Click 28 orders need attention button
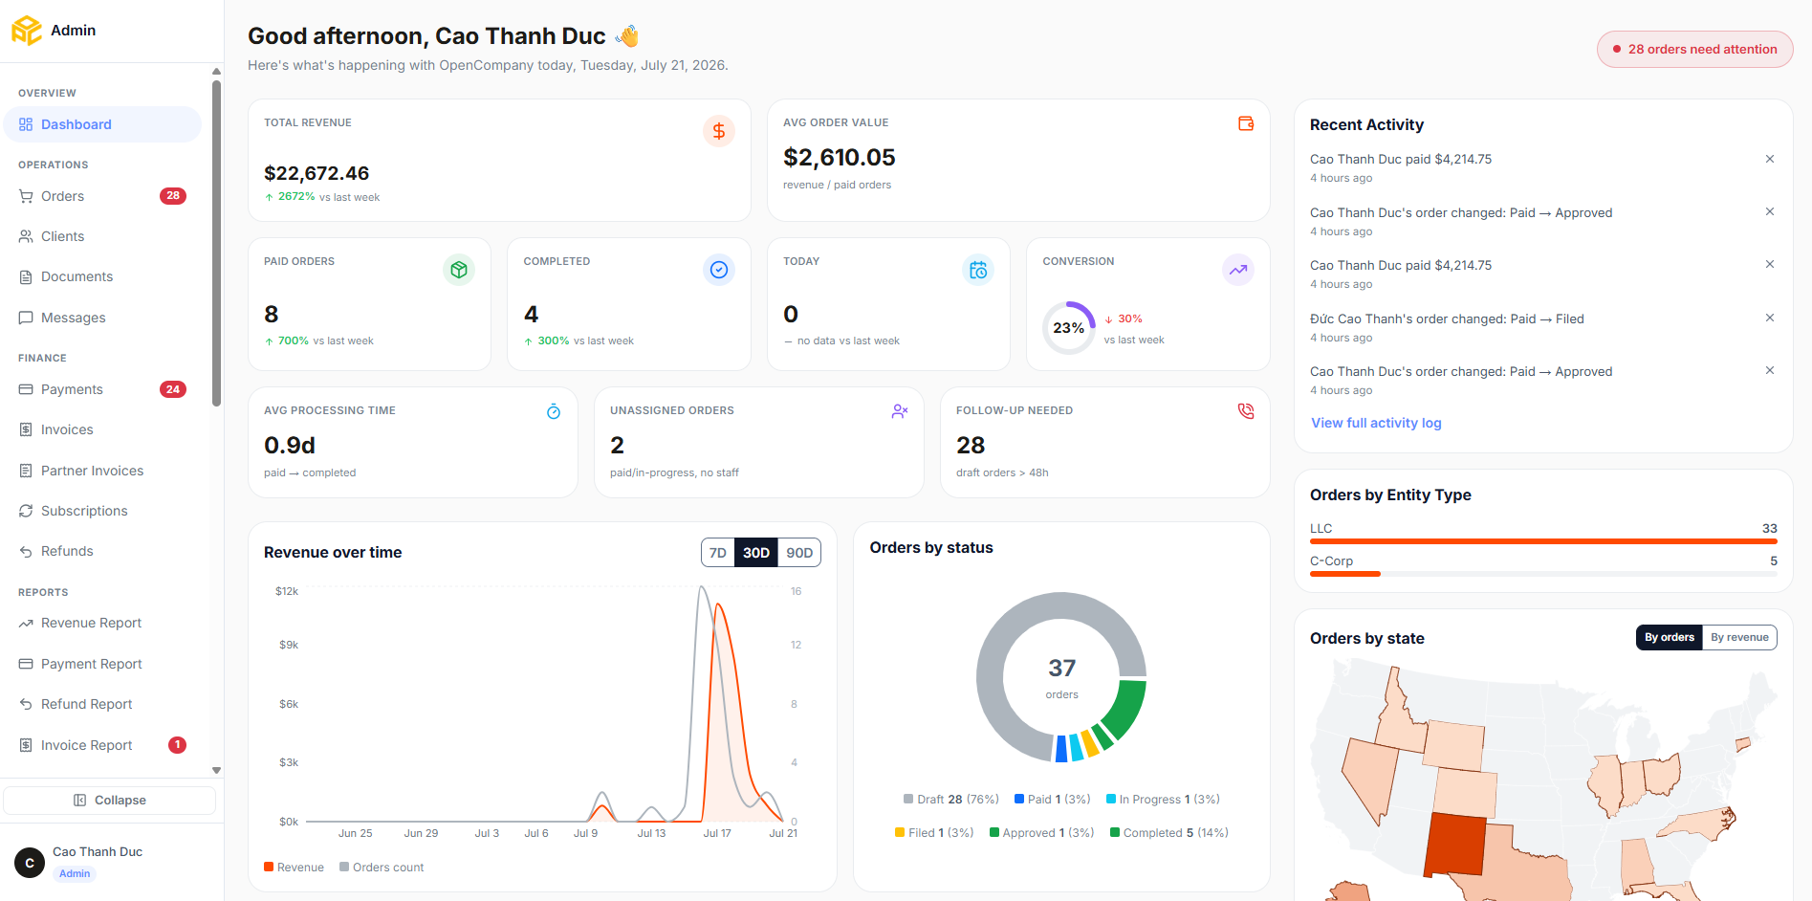1812x901 pixels. pyautogui.click(x=1694, y=49)
